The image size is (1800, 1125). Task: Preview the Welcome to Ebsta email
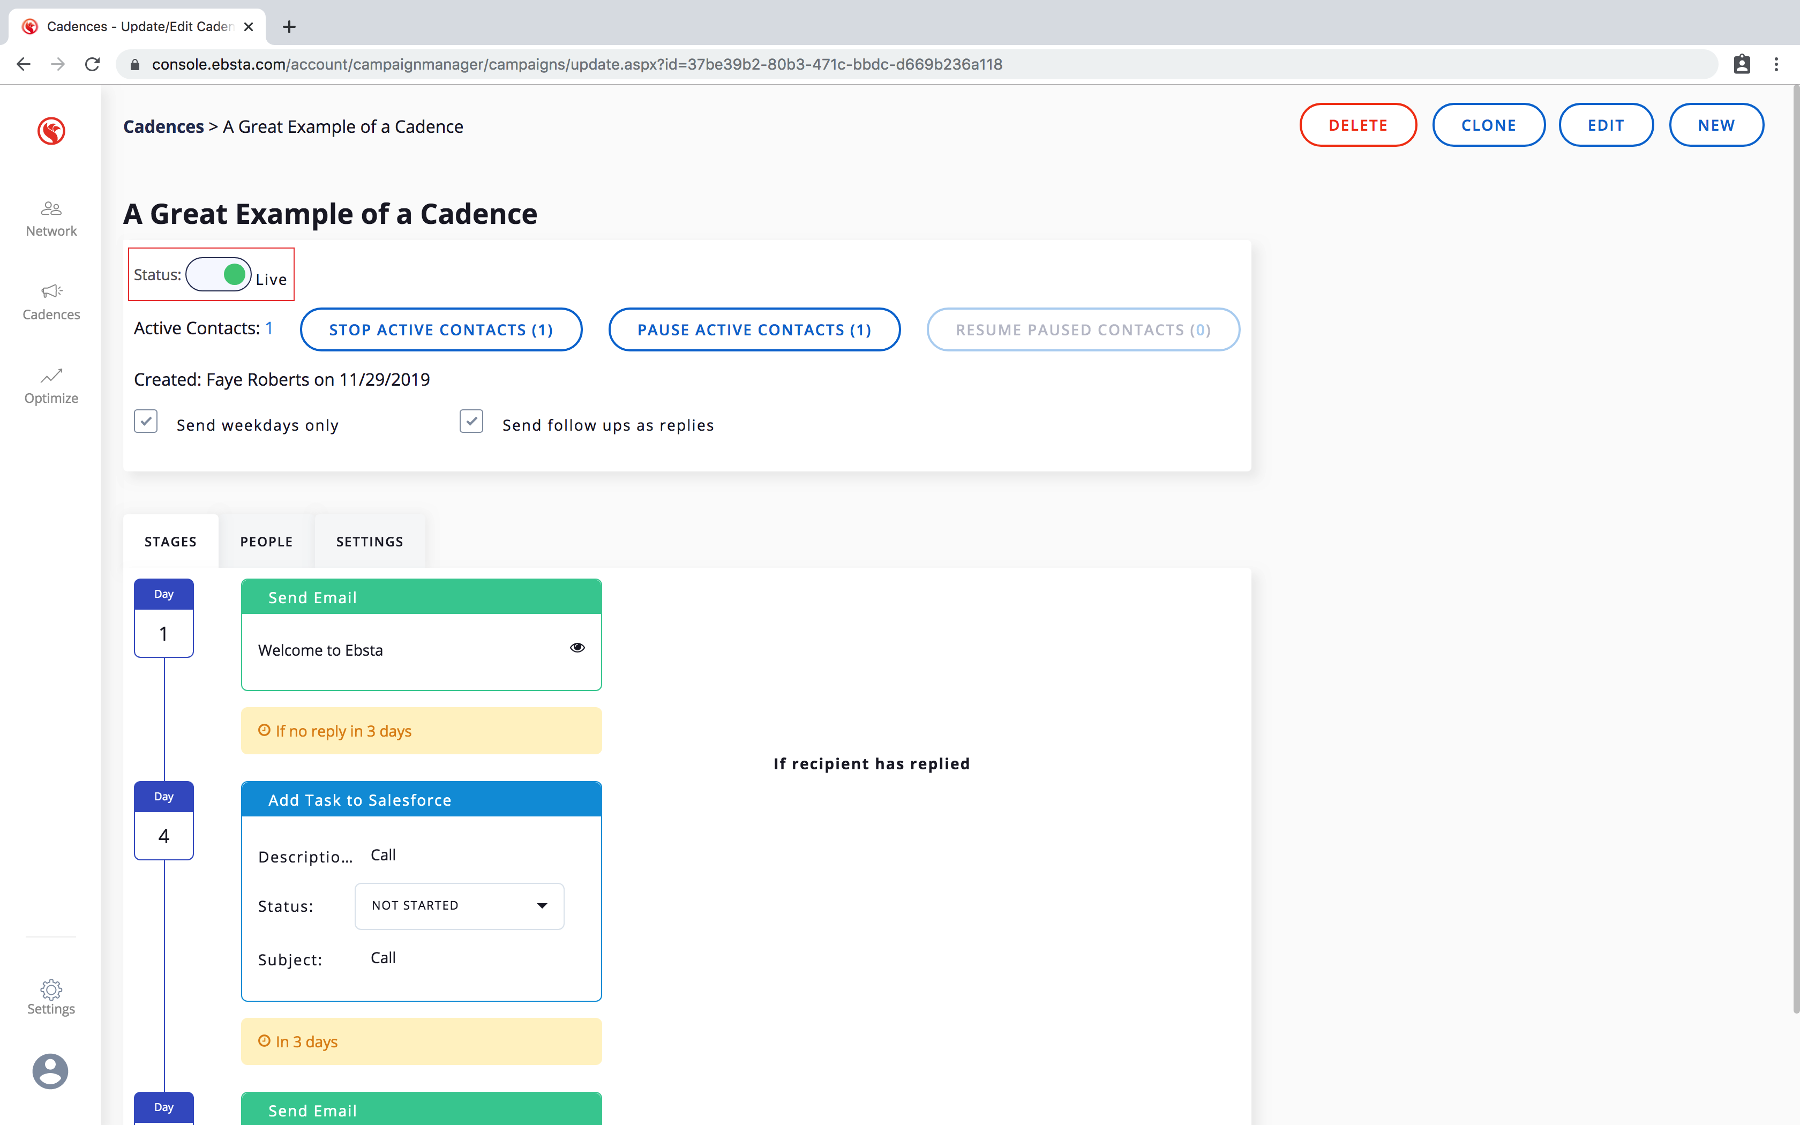(577, 647)
